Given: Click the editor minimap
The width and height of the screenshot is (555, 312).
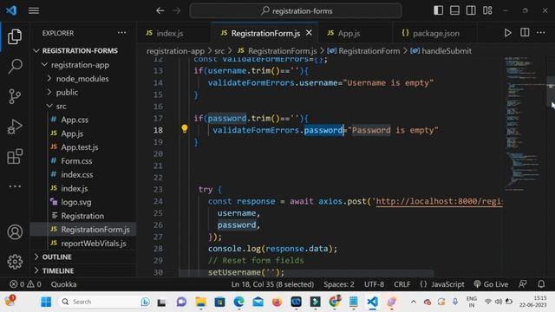Looking at the screenshot, I should point(526,124).
